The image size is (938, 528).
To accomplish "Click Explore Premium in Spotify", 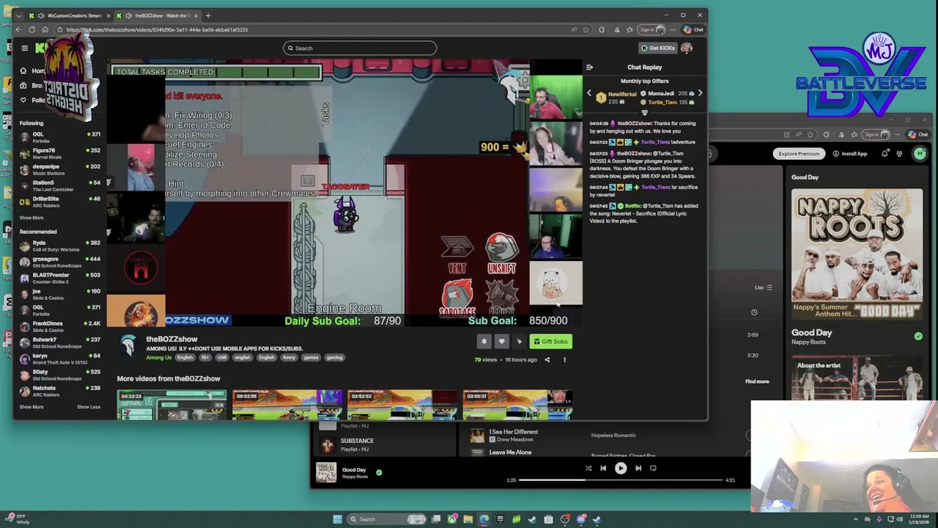I will (x=799, y=154).
